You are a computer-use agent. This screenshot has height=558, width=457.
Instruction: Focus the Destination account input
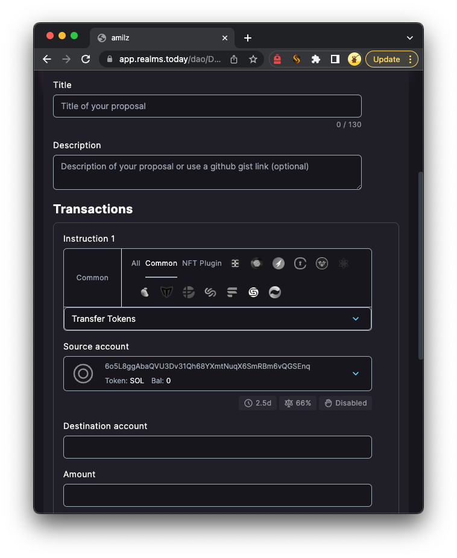click(x=218, y=447)
